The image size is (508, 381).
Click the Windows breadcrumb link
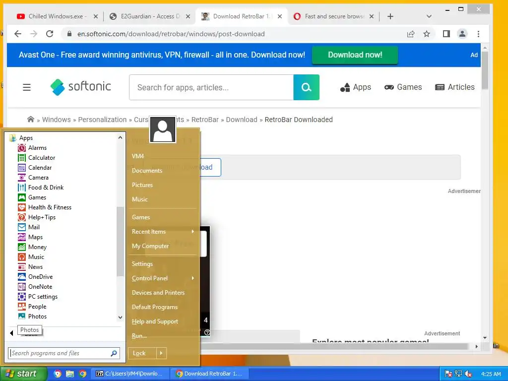click(57, 120)
